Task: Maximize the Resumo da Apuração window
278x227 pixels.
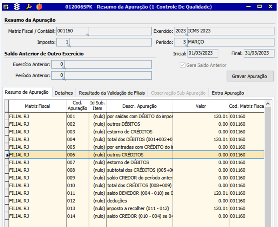Action: [x=259, y=7]
